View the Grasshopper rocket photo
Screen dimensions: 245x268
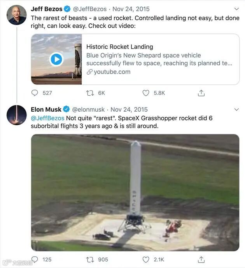135,193
